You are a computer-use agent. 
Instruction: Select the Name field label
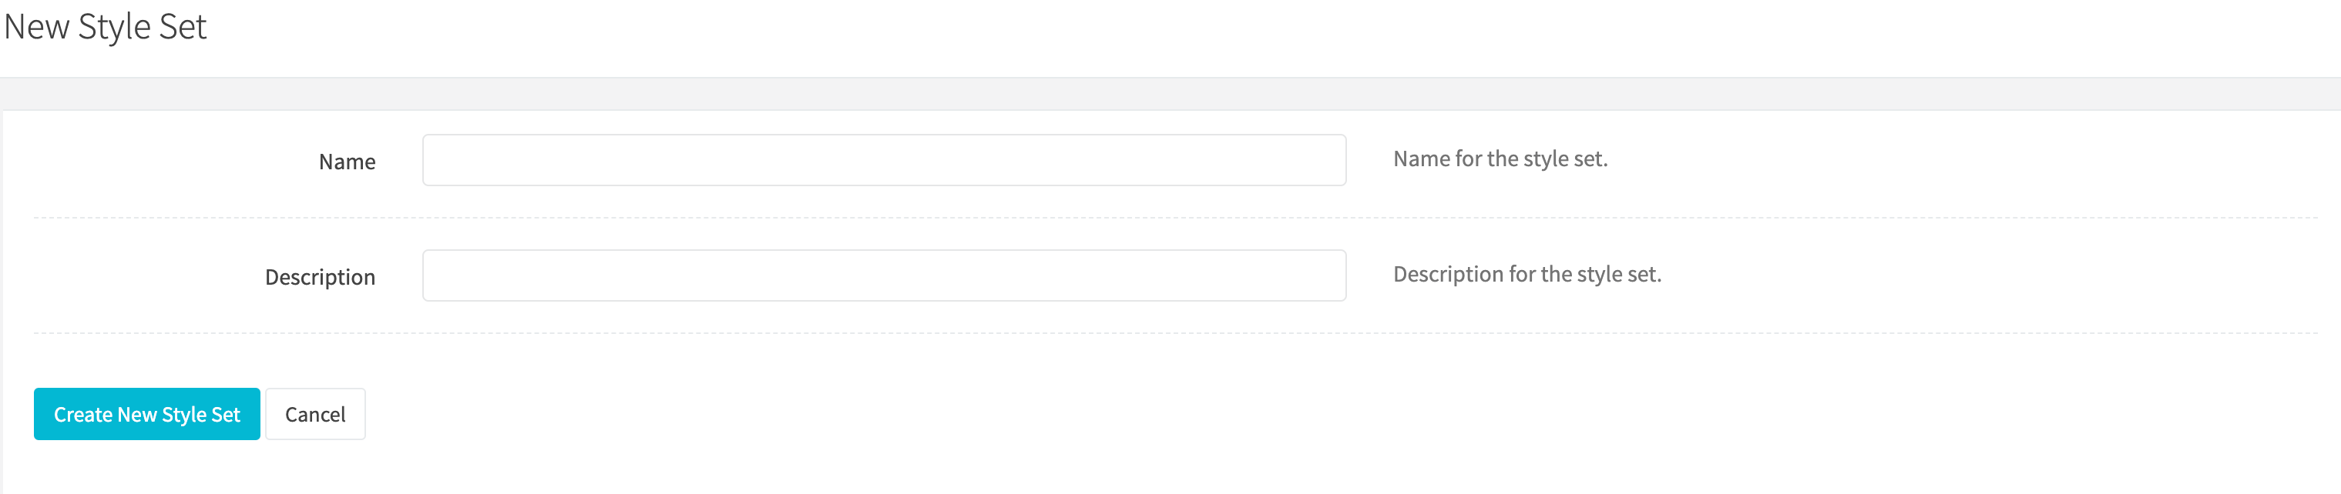(348, 162)
